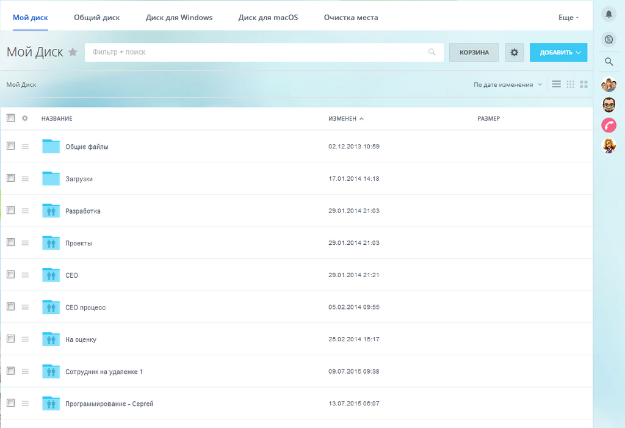Click row menu icon for На оценку
Image resolution: width=625 pixels, height=428 pixels.
tap(25, 339)
